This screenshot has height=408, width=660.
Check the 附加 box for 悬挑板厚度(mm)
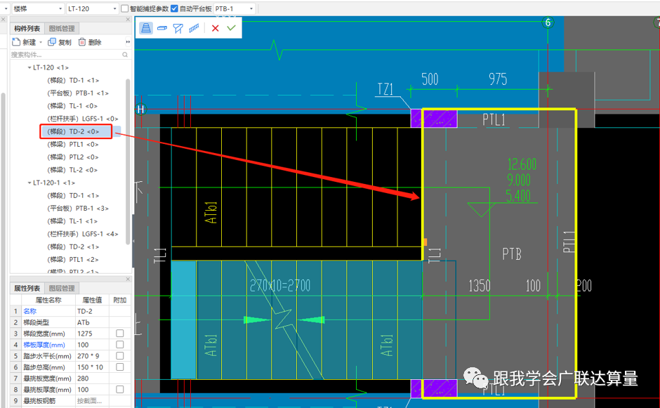point(120,390)
